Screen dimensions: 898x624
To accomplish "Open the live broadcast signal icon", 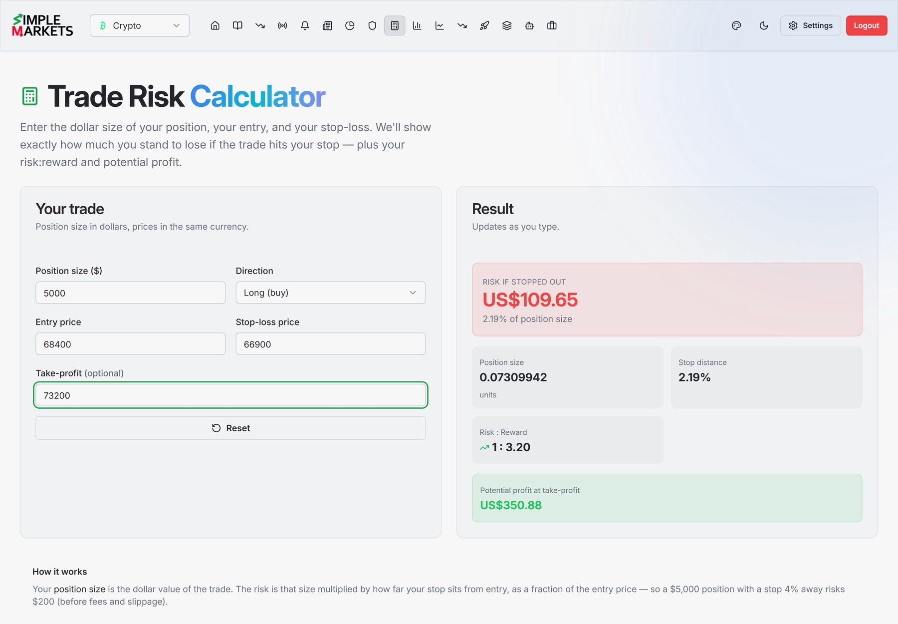I will (x=282, y=25).
